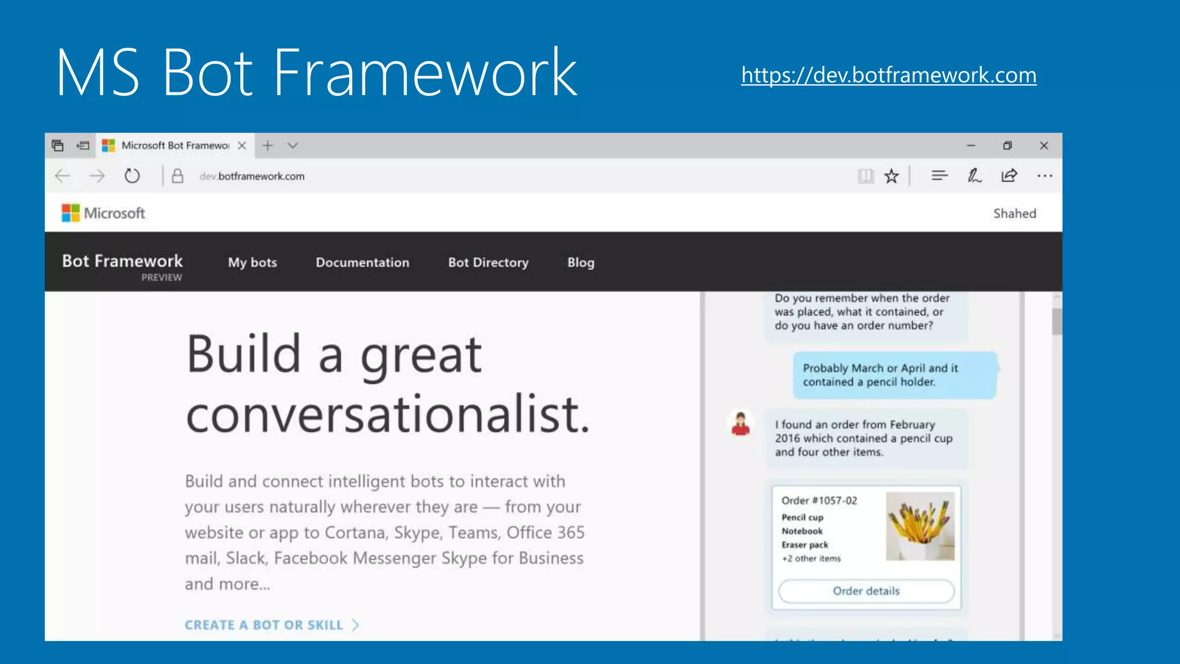Click the Order #1057-02 text
The image size is (1180, 664).
coord(819,500)
